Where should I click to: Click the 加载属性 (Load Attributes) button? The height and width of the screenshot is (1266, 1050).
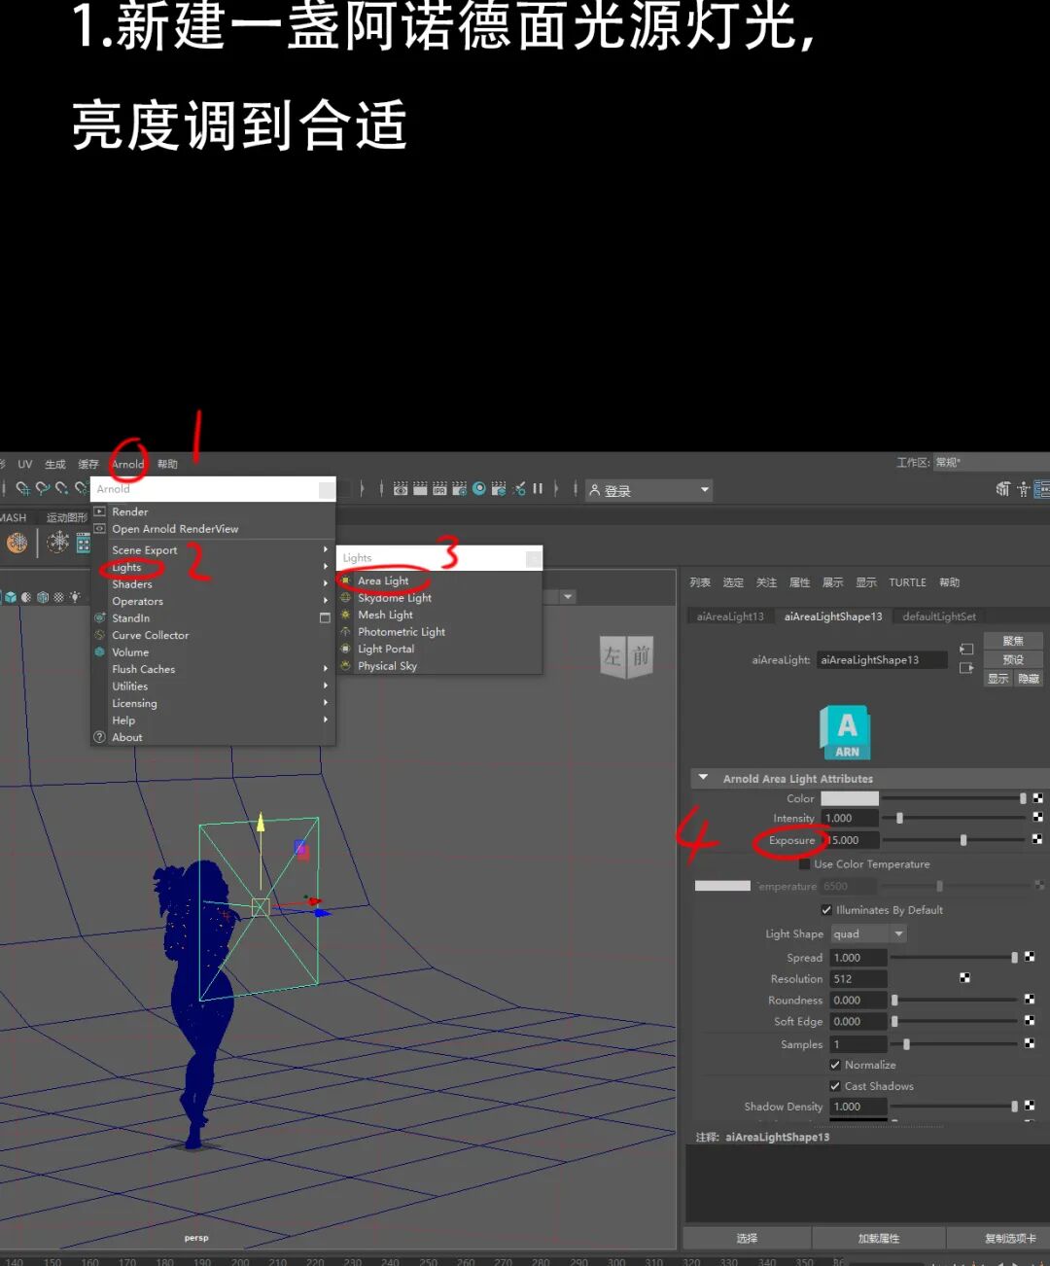point(879,1238)
